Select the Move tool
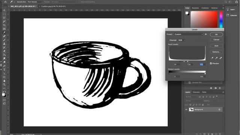The height and width of the screenshot is (135, 240). (4, 10)
